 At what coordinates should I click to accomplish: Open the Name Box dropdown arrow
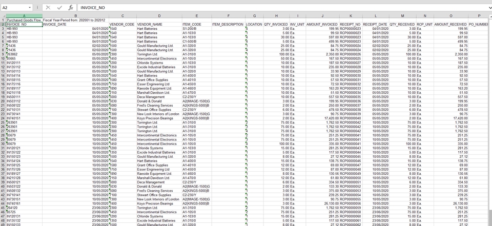point(30,8)
